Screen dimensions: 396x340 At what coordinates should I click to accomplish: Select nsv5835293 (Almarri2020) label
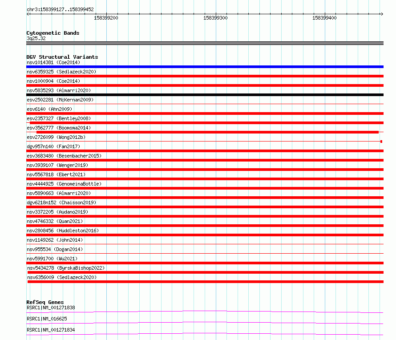click(x=59, y=90)
